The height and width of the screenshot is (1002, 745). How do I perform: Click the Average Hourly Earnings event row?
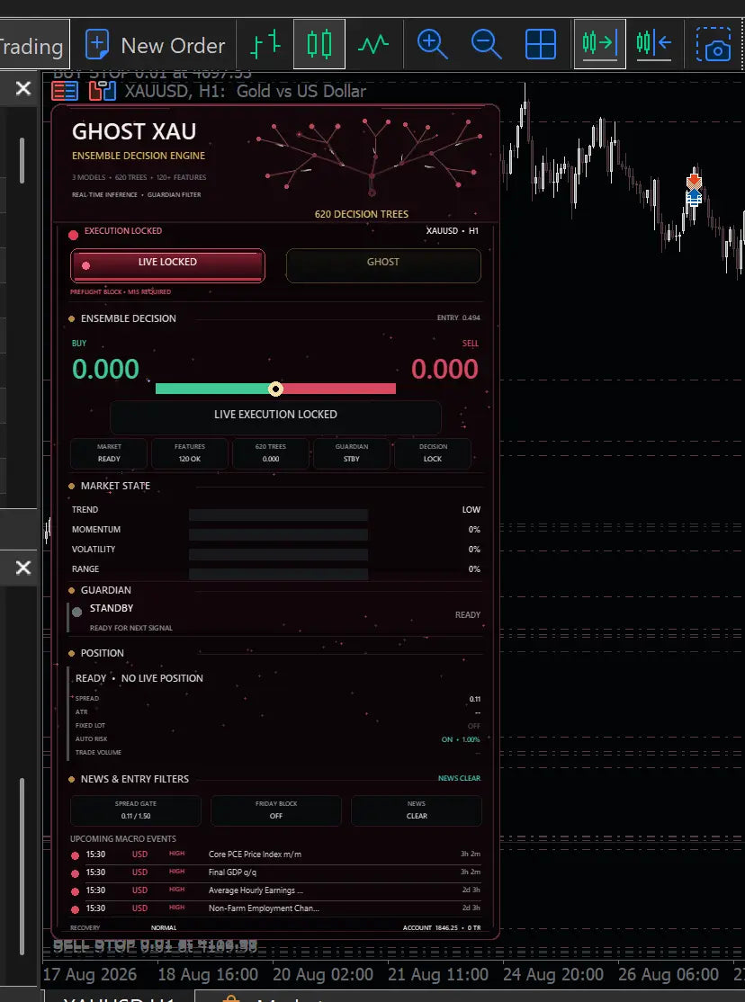[275, 890]
